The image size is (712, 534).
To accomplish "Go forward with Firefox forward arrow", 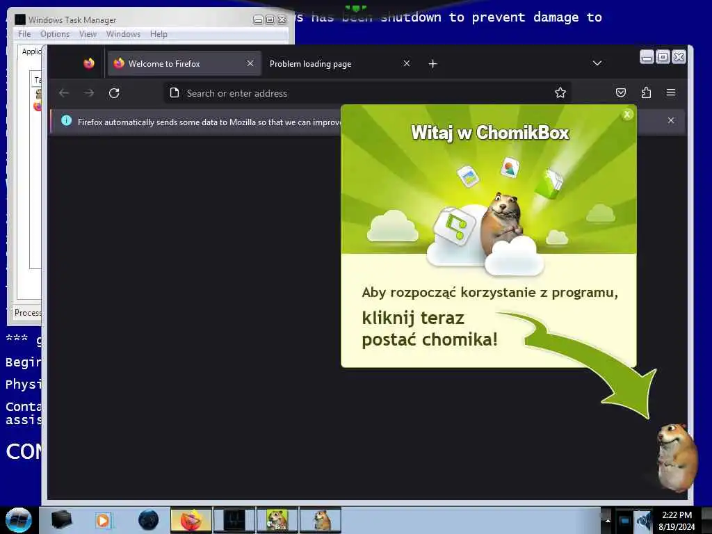I will click(x=89, y=93).
